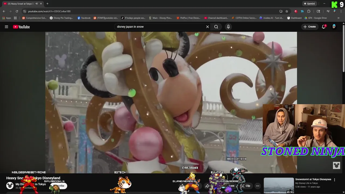Click the share arrow icon under video
Viewport: 345px width, 194px height.
coord(207,186)
